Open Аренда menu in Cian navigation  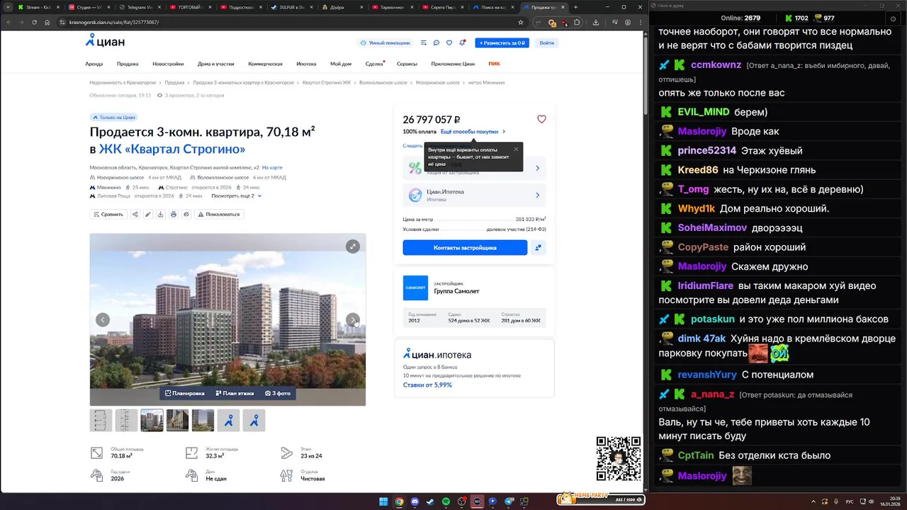click(94, 64)
